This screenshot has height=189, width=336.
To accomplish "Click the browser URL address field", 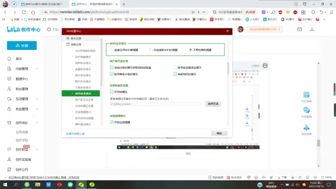I will [x=120, y=12].
